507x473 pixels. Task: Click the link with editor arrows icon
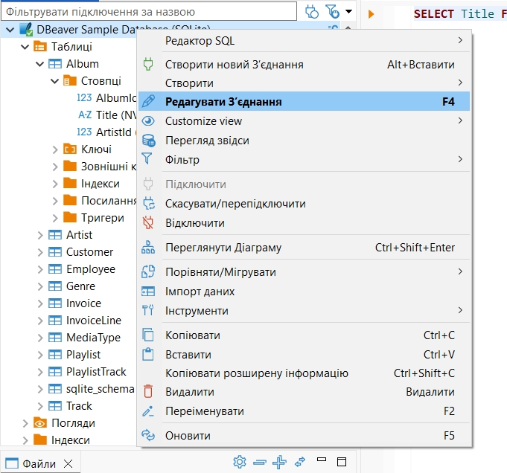tap(300, 462)
